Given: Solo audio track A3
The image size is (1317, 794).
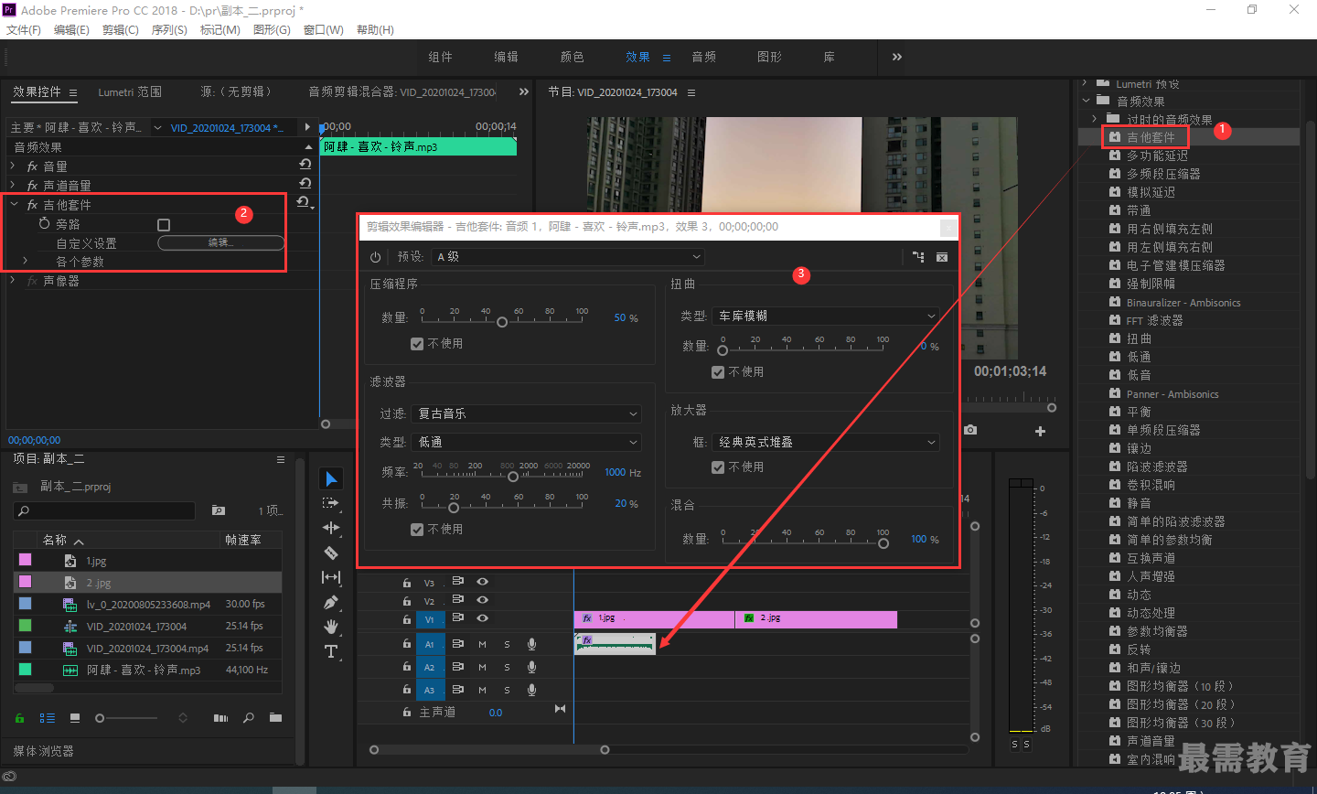Looking at the screenshot, I should coord(507,690).
